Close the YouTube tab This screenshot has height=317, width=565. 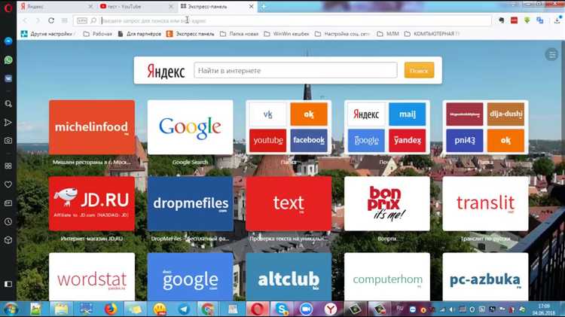point(171,7)
